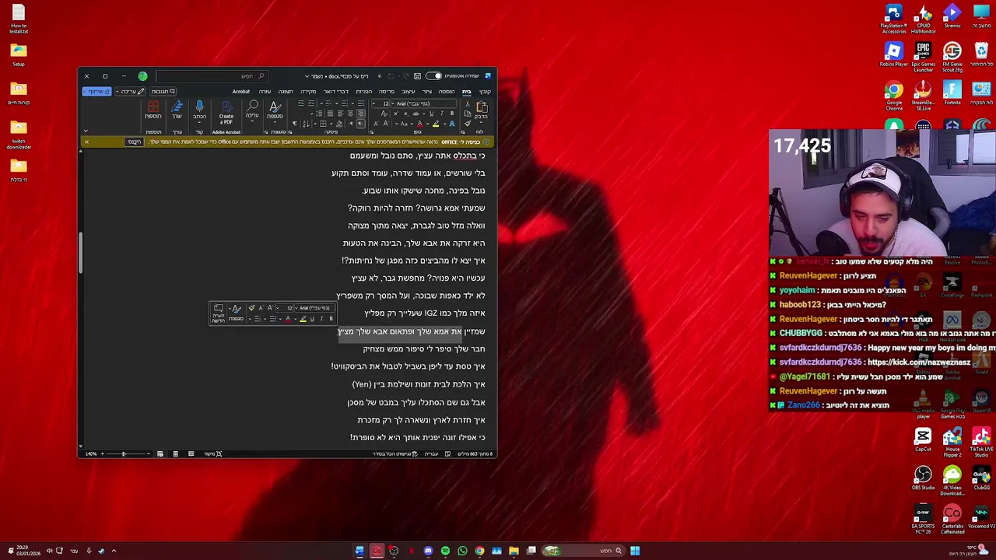Open OBS Studio desktop shortcut
The width and height of the screenshot is (996, 560).
pyautogui.click(x=923, y=478)
